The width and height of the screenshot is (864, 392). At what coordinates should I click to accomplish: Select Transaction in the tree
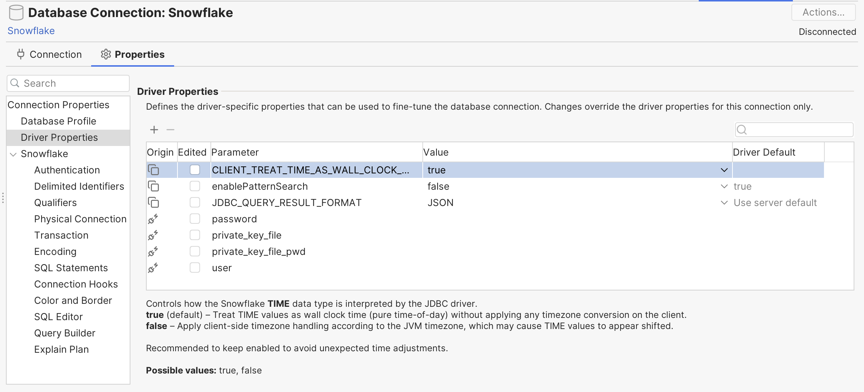pyautogui.click(x=62, y=235)
